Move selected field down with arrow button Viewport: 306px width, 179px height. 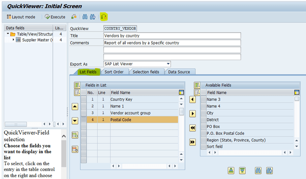tap(75, 121)
